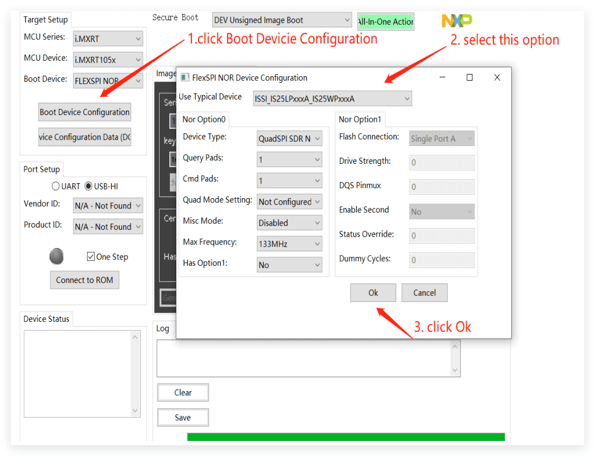
Task: Click the Device Configuration Data (DCD) button
Action: (x=84, y=137)
